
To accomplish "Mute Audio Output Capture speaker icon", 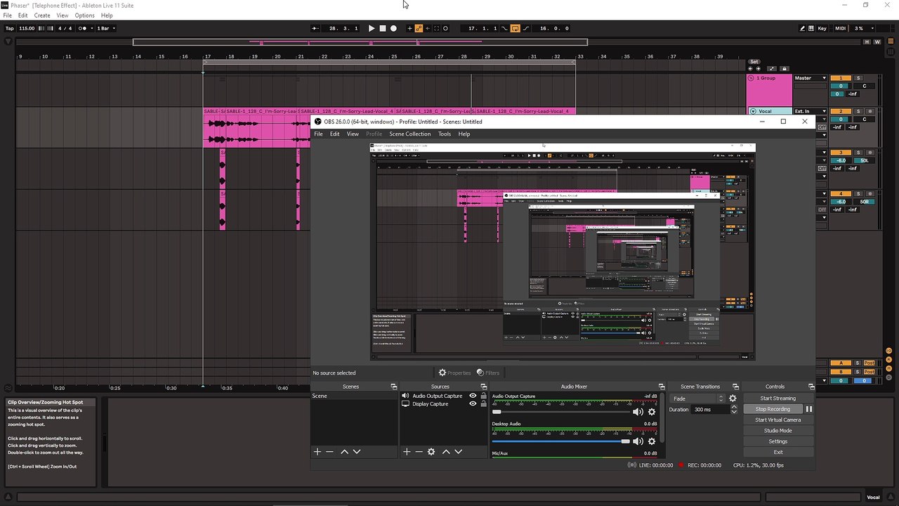I will coord(638,412).
